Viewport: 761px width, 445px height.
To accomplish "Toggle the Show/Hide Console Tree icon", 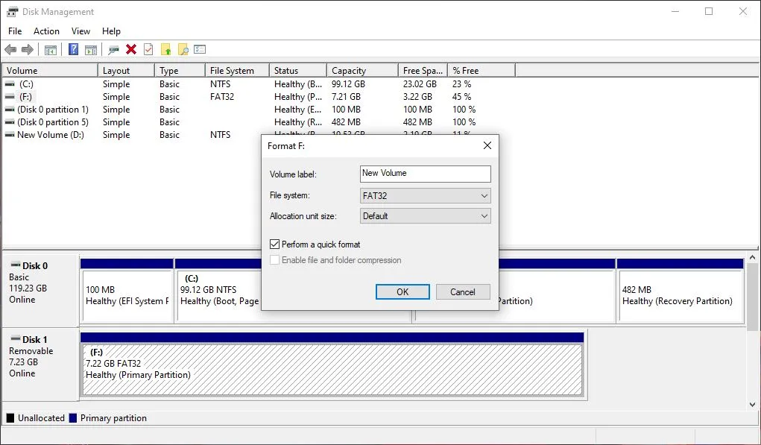I will 50,49.
